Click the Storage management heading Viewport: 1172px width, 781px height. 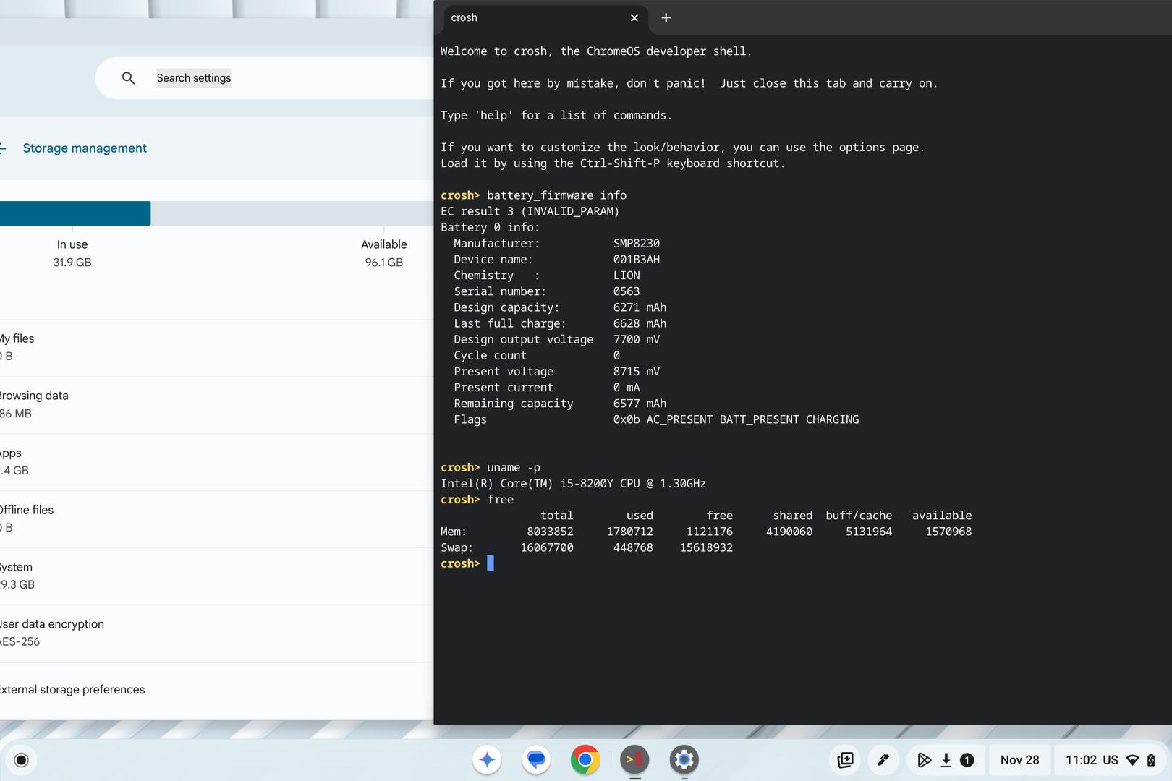[x=85, y=148]
